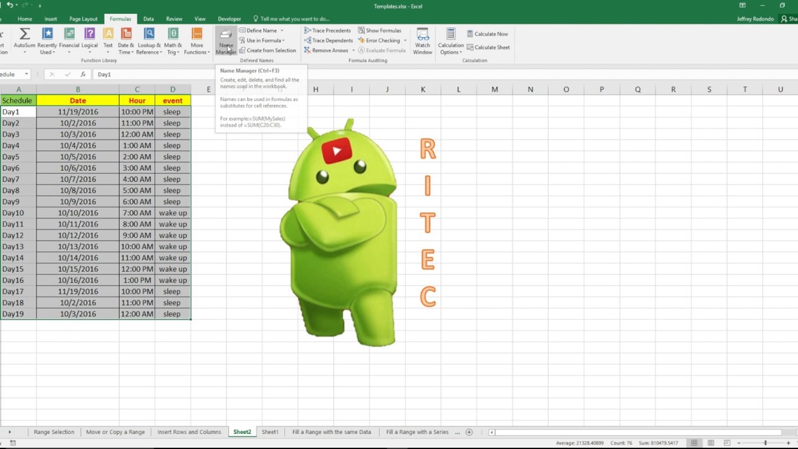Click the Define Name button
Image resolution: width=798 pixels, height=449 pixels.
coord(258,31)
